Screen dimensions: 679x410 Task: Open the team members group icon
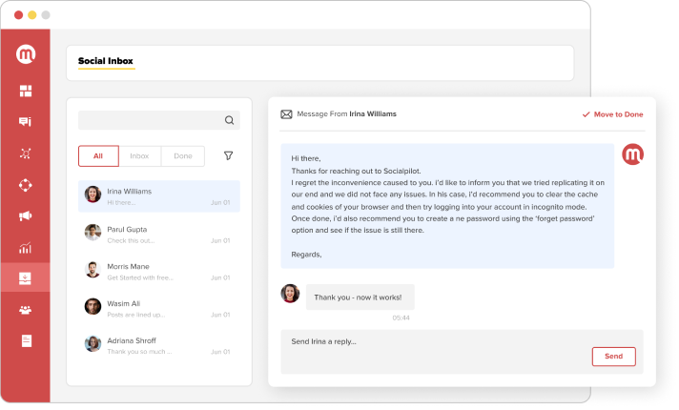(25, 310)
